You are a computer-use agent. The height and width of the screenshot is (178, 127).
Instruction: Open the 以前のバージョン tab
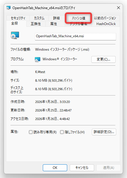pyautogui.click(x=105, y=18)
